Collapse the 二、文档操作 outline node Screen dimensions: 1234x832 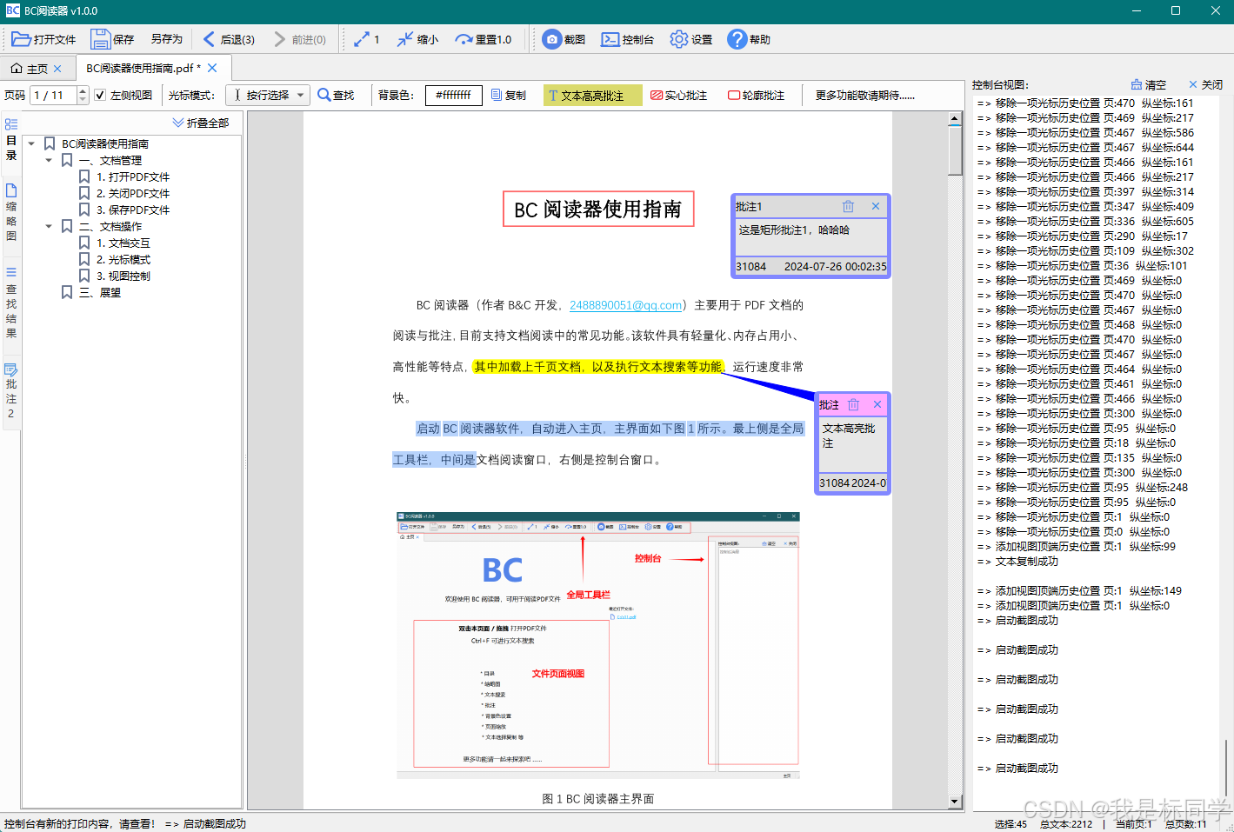[49, 226]
